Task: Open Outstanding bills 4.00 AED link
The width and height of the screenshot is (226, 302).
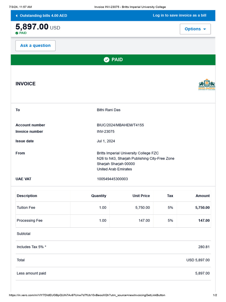Action: (x=43, y=16)
